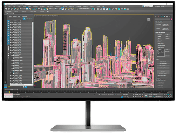
Task: Open the Modifiers menu
Action: [35, 6]
